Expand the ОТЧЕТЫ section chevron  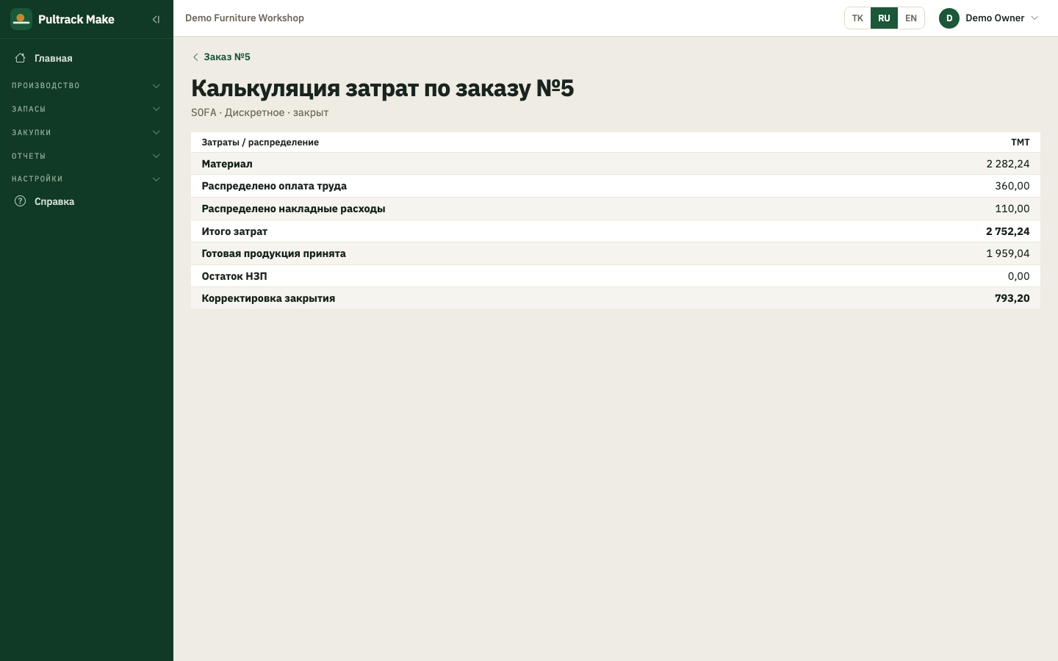coord(156,156)
